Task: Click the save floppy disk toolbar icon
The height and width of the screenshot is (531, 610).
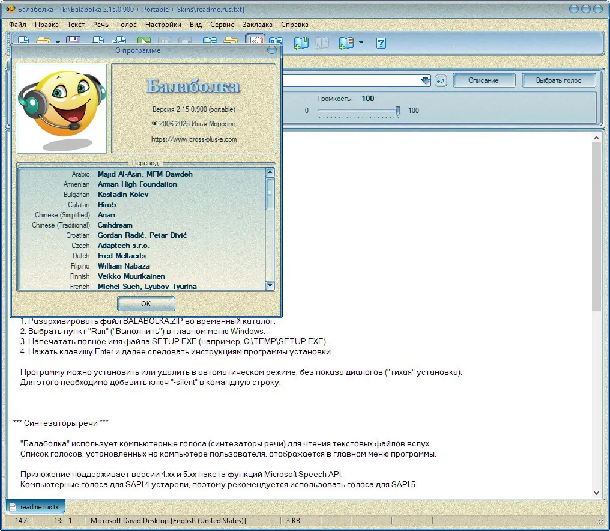Action: [73, 40]
